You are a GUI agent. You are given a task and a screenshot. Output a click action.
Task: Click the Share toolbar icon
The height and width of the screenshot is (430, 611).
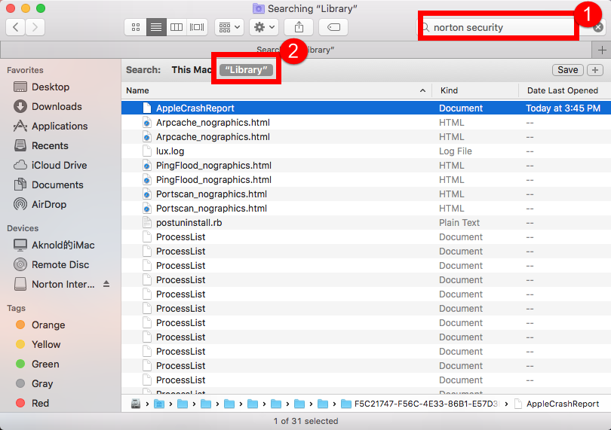(299, 27)
